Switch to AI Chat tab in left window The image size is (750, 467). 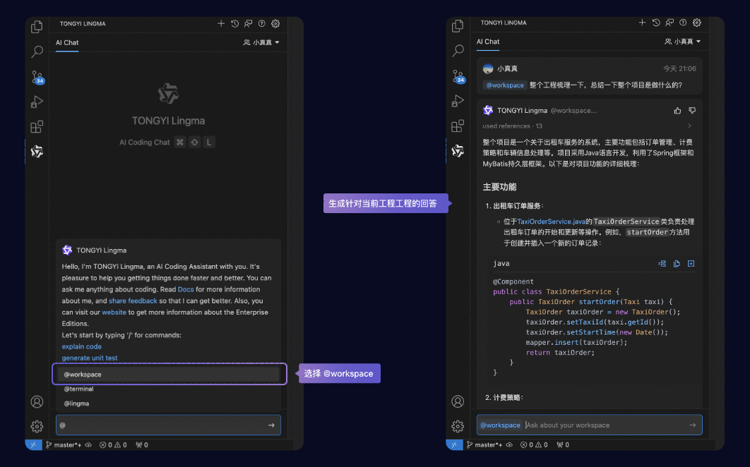[x=67, y=42]
